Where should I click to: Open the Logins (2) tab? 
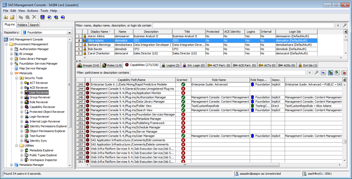click(170, 65)
